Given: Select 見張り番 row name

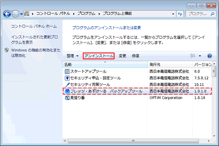Looking at the screenshot, I should pyautogui.click(x=77, y=98).
